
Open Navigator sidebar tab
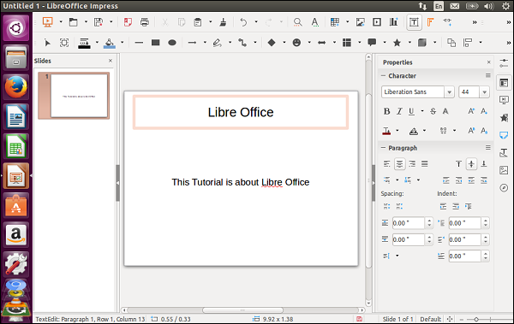pyautogui.click(x=504, y=187)
